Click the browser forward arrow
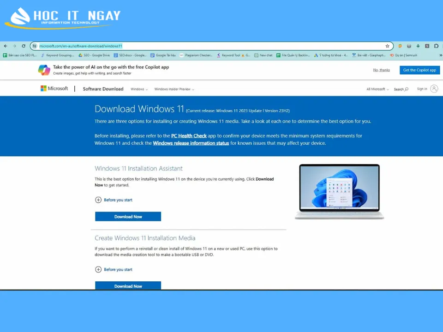Image resolution: width=443 pixels, height=332 pixels. point(14,46)
